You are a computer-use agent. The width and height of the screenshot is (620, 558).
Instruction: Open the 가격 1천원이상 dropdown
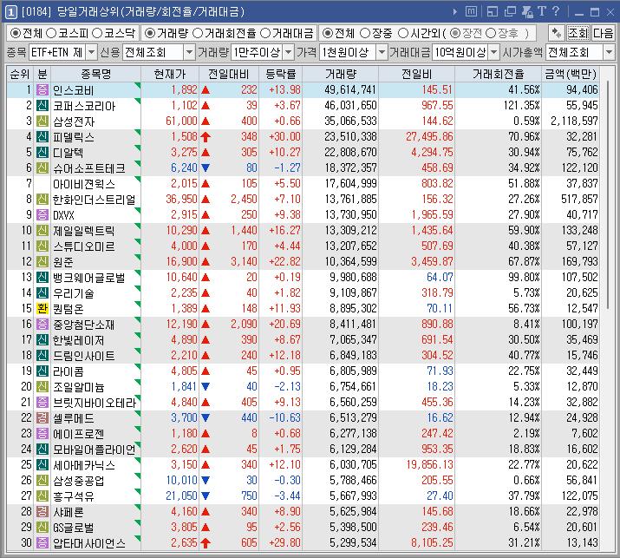pos(382,52)
